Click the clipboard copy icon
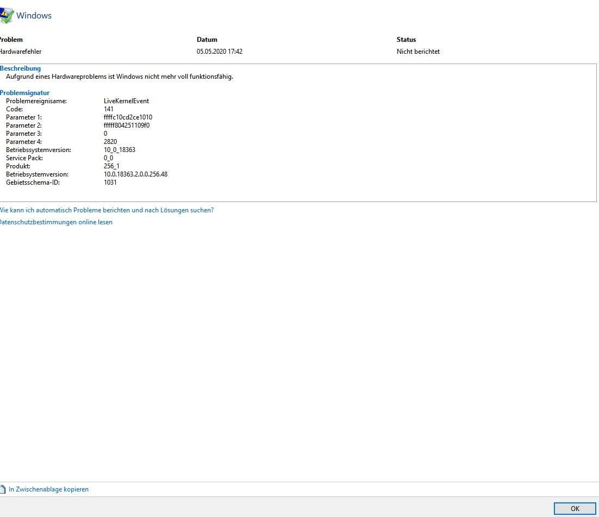Image resolution: width=599 pixels, height=517 pixels. tap(3, 489)
